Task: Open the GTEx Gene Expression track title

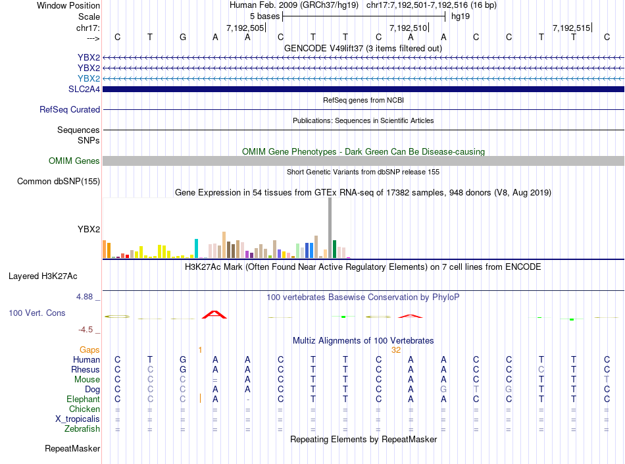Action: point(363,193)
